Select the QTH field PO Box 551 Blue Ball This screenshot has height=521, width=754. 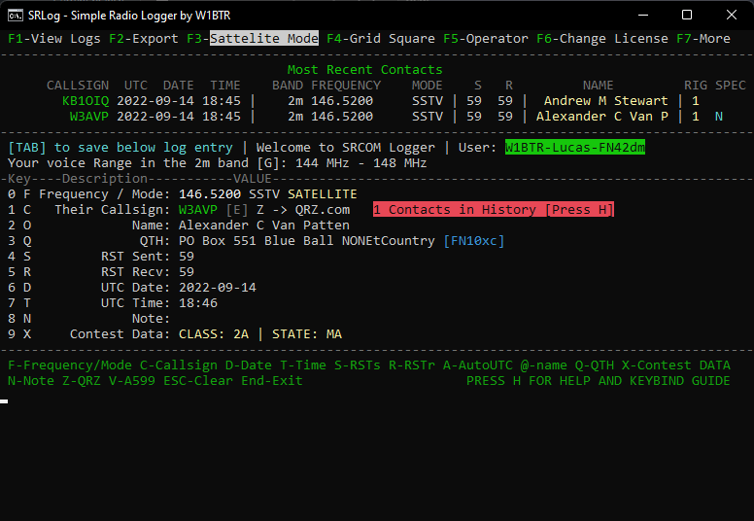(x=257, y=240)
